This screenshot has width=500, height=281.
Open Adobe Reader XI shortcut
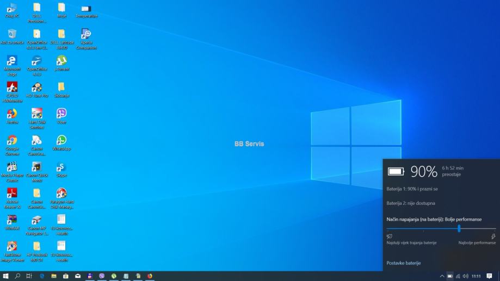coord(12,198)
